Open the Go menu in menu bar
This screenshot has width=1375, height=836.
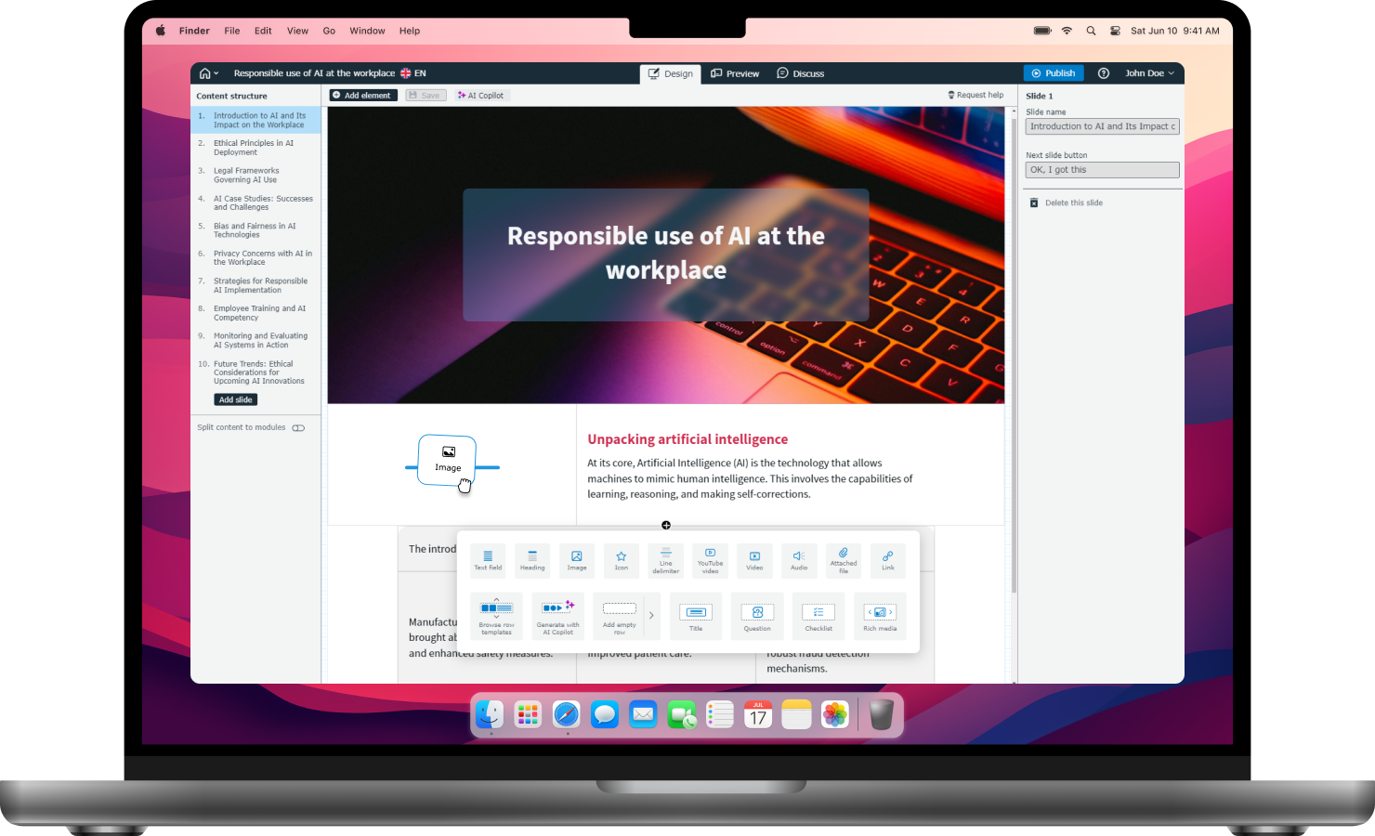(329, 31)
